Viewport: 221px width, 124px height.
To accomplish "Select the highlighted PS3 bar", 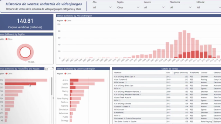I will pos(20,84).
